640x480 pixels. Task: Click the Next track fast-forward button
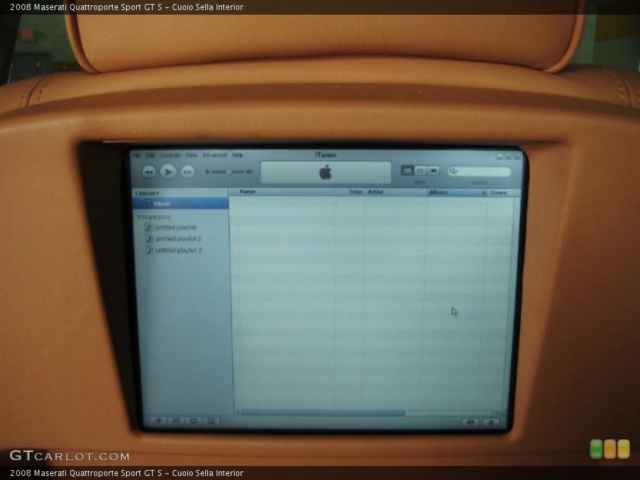[187, 172]
